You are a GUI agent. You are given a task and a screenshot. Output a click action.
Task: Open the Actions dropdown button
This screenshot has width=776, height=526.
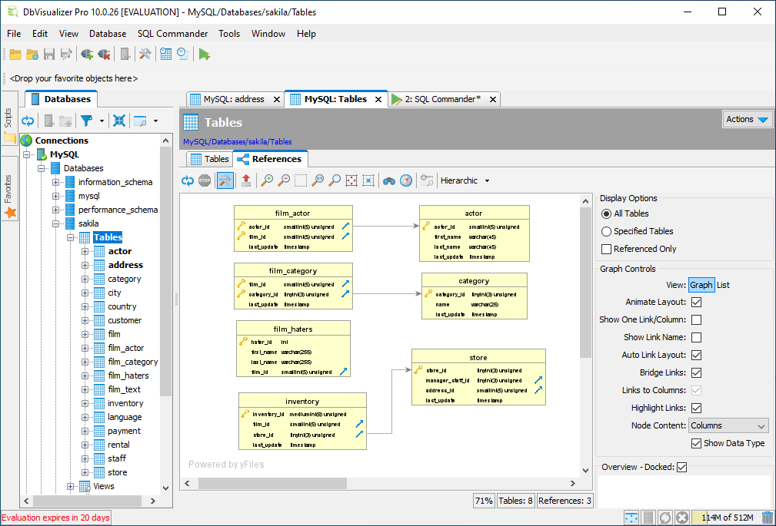tap(747, 119)
